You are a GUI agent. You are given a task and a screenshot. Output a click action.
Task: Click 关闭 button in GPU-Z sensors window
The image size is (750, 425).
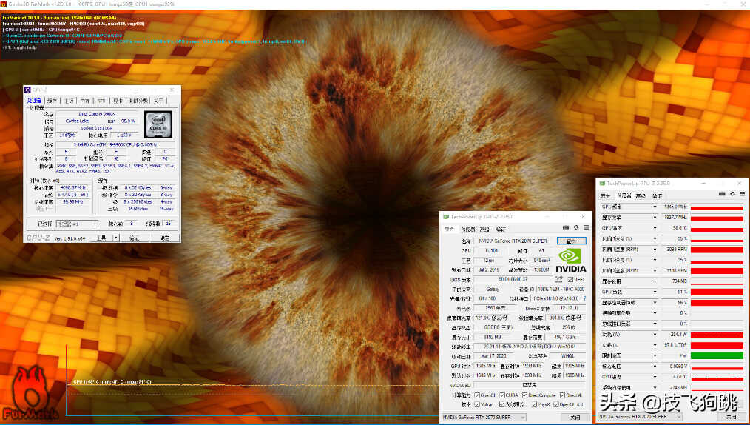732,417
